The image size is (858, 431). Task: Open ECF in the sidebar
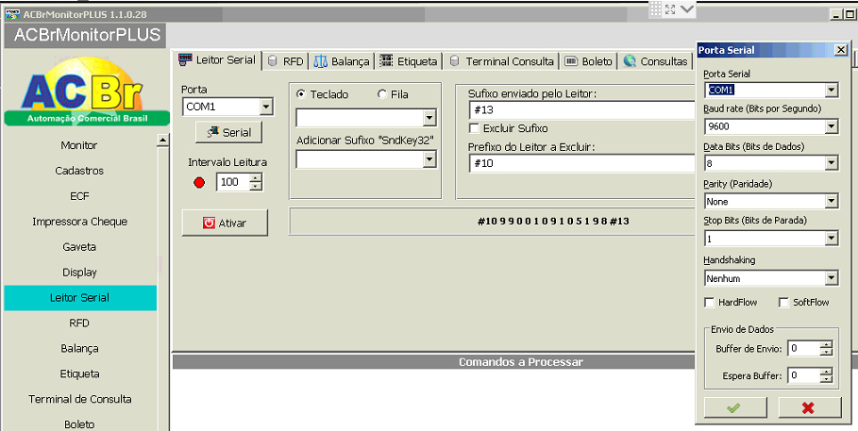point(79,196)
